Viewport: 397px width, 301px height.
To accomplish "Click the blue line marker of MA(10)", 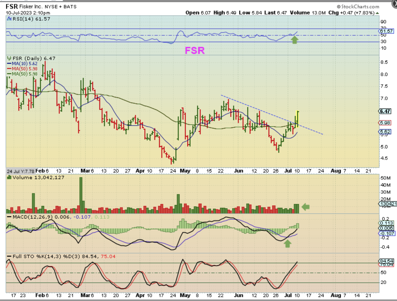I will pyautogui.click(x=9, y=64).
